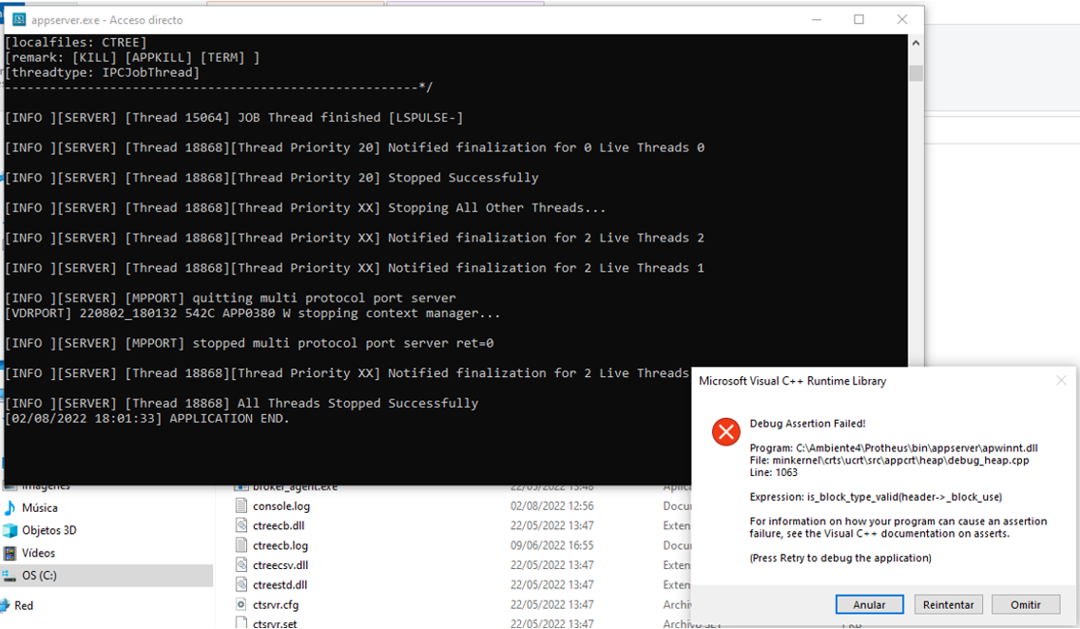This screenshot has width=1080, height=629.
Task: Click console.log document icon
Action: tap(241, 505)
